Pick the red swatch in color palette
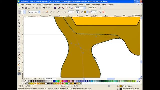The width and height of the screenshot is (160, 90). click(63, 81)
